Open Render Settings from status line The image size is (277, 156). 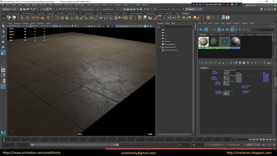coord(135,9)
